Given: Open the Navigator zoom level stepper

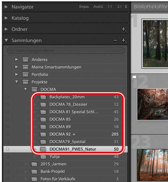Looking at the screenshot, I should tap(126, 7).
